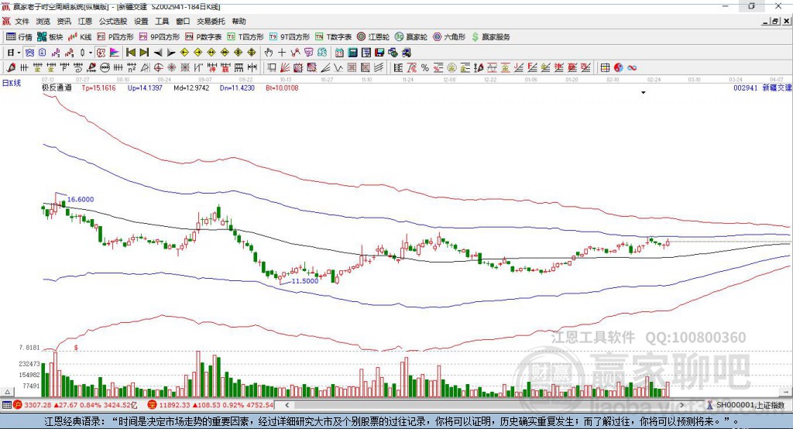
Task: Open P四方形 tool
Action: (x=115, y=37)
